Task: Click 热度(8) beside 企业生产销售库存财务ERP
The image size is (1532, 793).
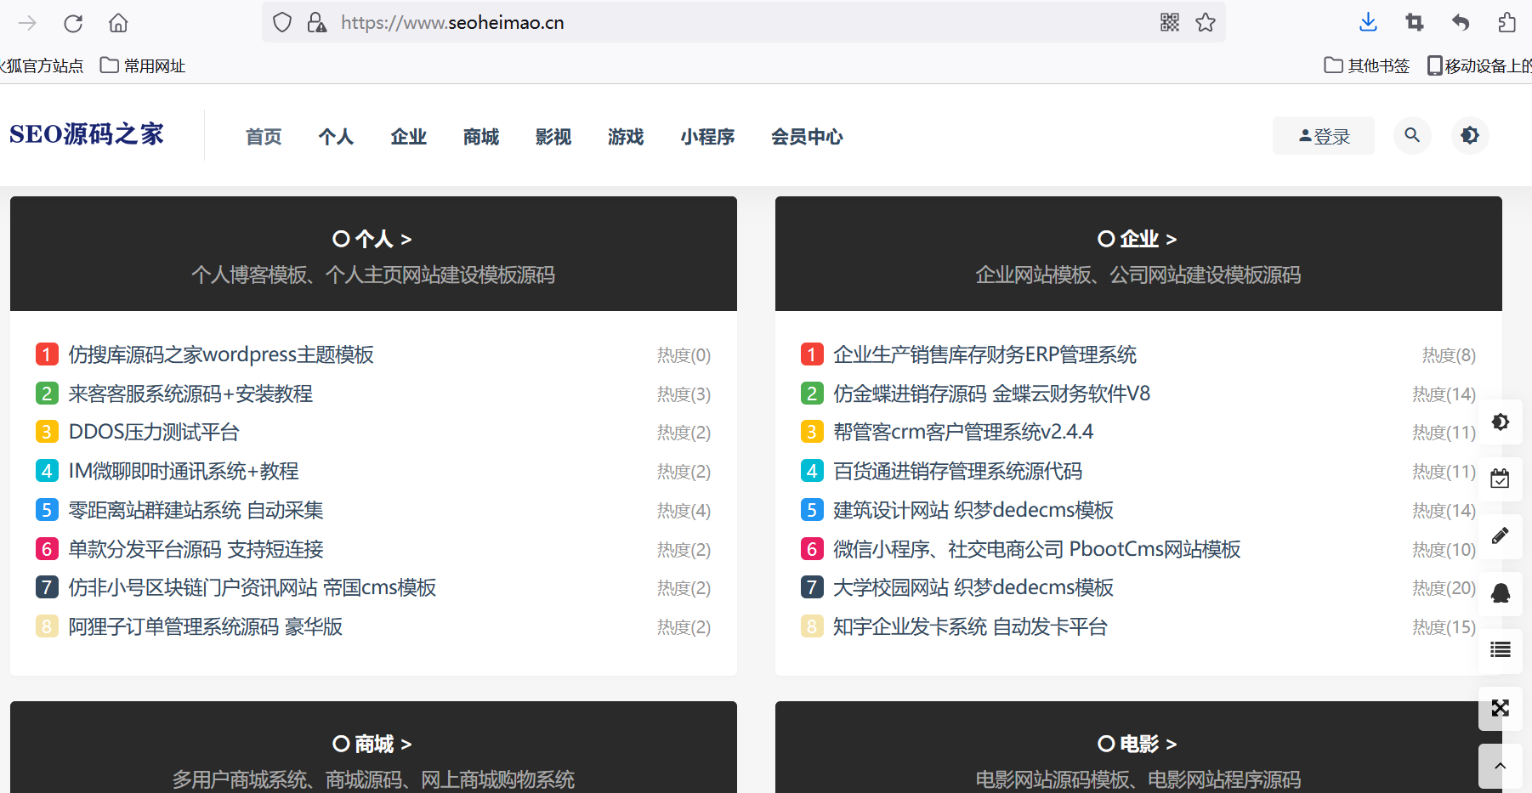Action: (x=1450, y=355)
